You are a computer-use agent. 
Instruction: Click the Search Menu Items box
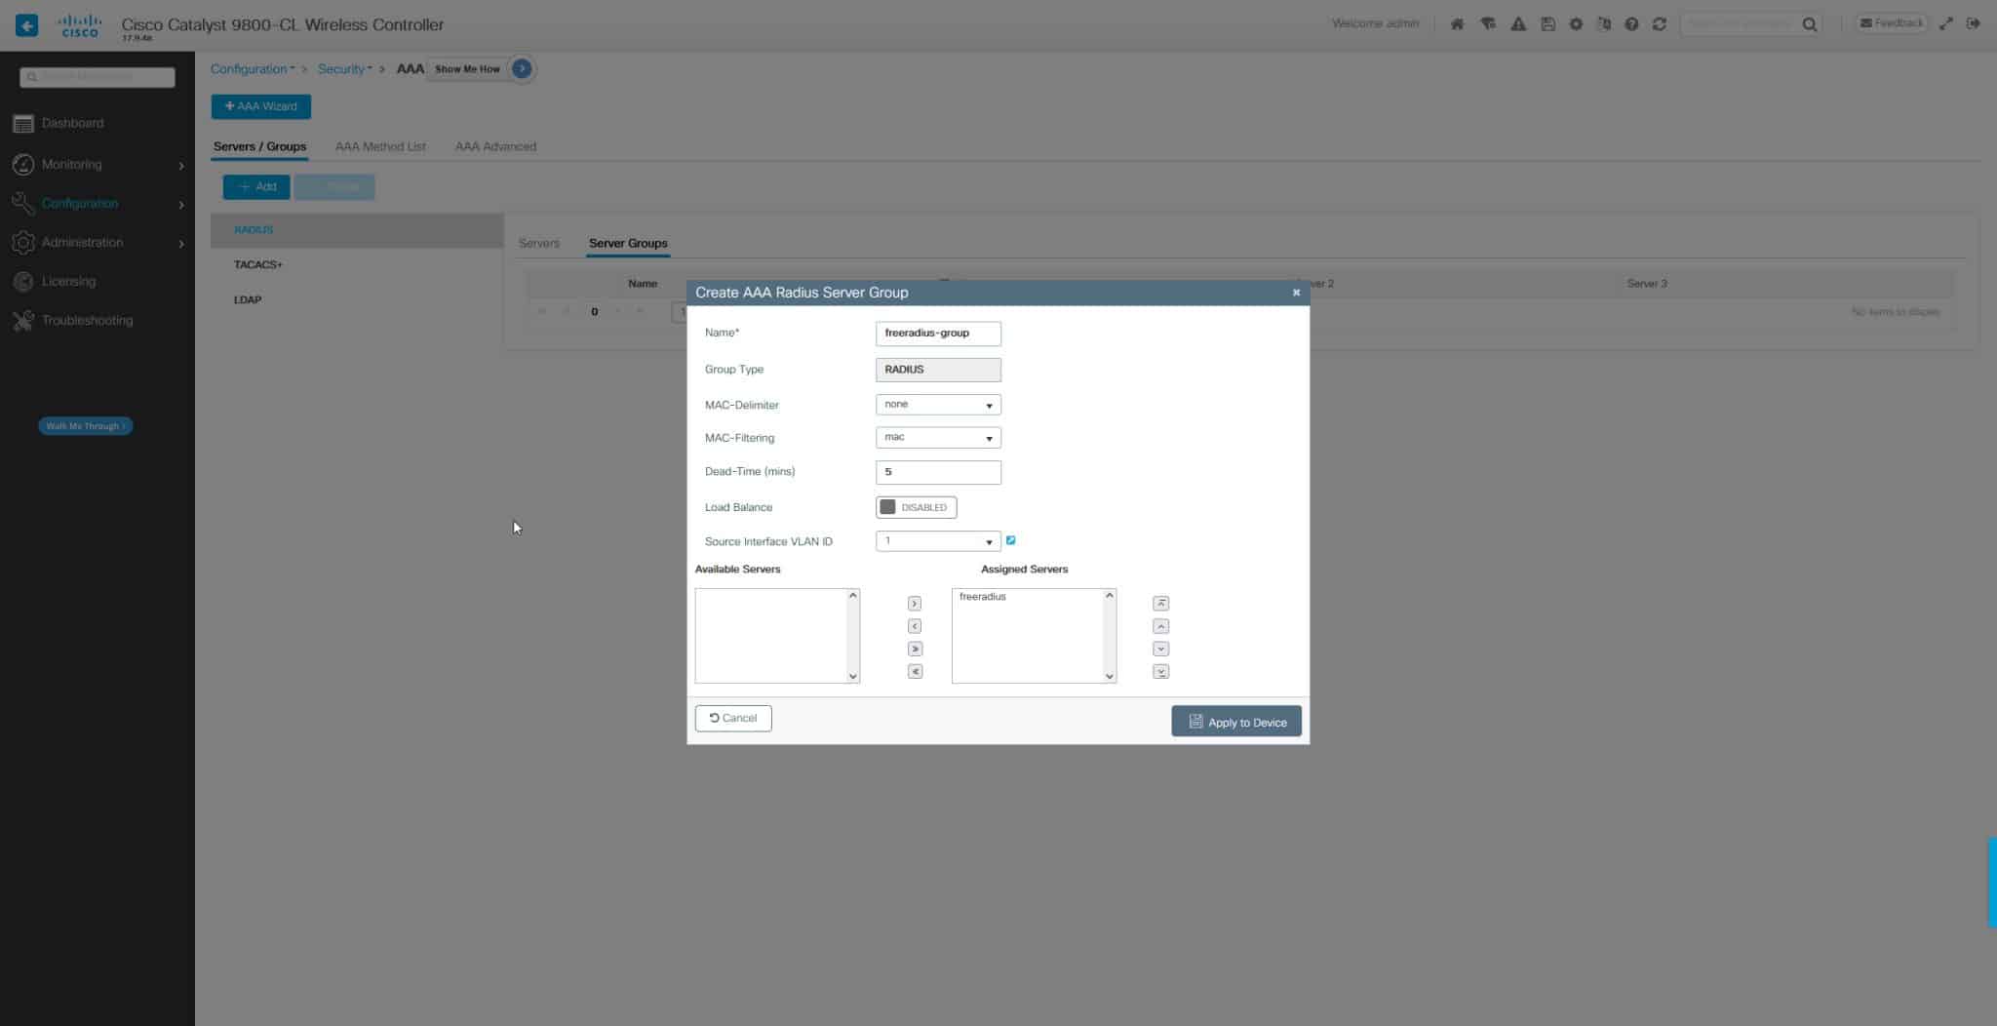tap(98, 77)
